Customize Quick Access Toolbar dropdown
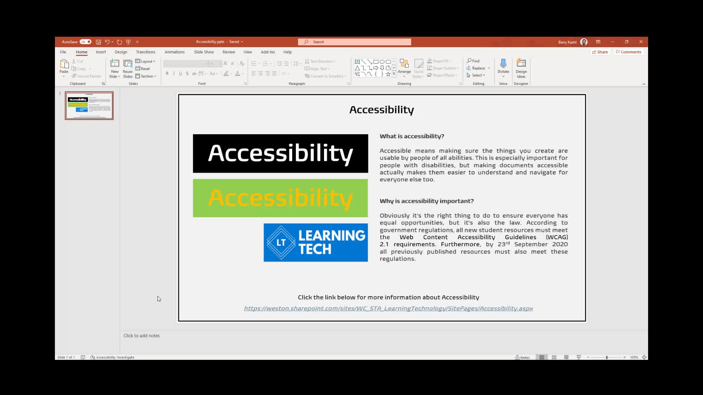Viewport: 703px width, 395px height. [137, 42]
